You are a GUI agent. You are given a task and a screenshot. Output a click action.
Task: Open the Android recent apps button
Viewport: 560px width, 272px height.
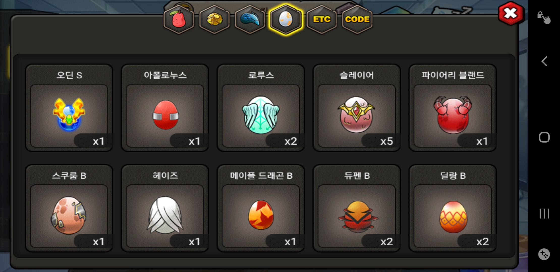click(x=544, y=214)
